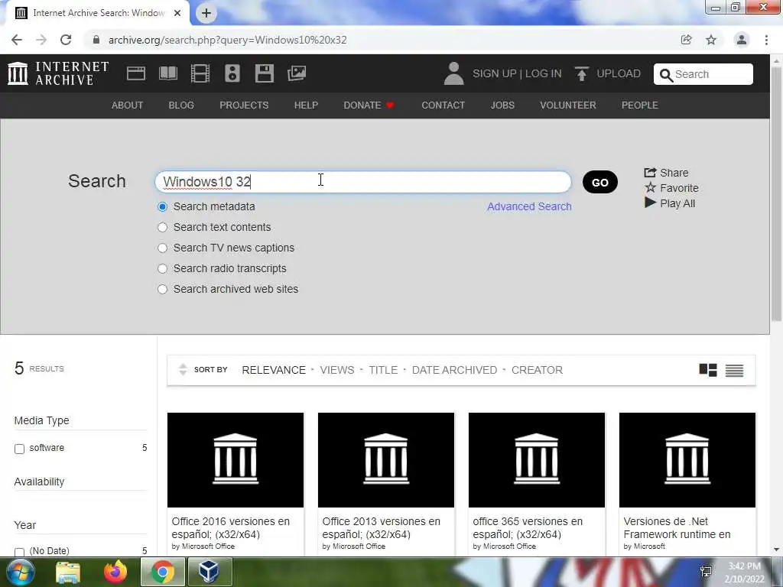This screenshot has height=587, width=783.
Task: Open the Audio speaker icon in navbar
Action: [x=232, y=73]
